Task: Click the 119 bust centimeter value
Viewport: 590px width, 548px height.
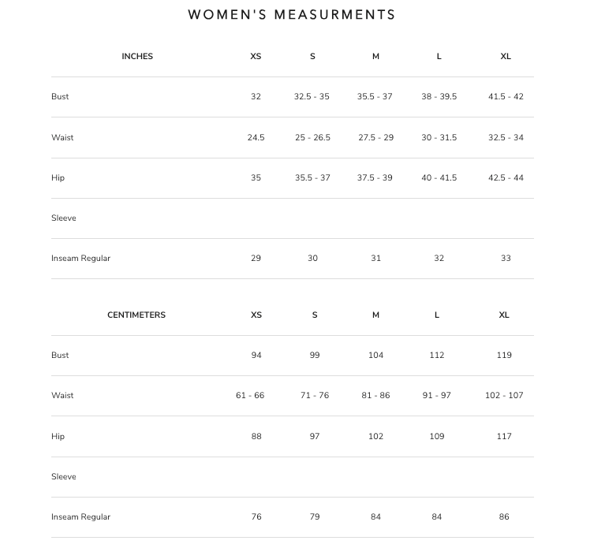Action: [x=504, y=356]
